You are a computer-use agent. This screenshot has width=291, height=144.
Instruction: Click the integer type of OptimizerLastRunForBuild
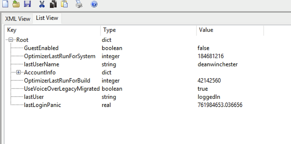click(x=110, y=81)
